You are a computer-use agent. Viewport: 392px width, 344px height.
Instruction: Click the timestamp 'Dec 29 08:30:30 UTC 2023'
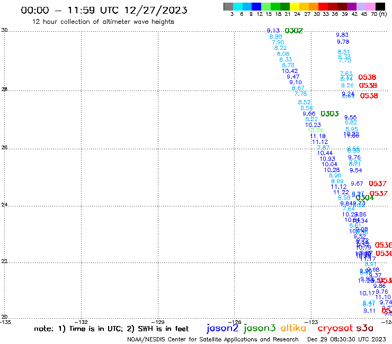pyautogui.click(x=346, y=339)
